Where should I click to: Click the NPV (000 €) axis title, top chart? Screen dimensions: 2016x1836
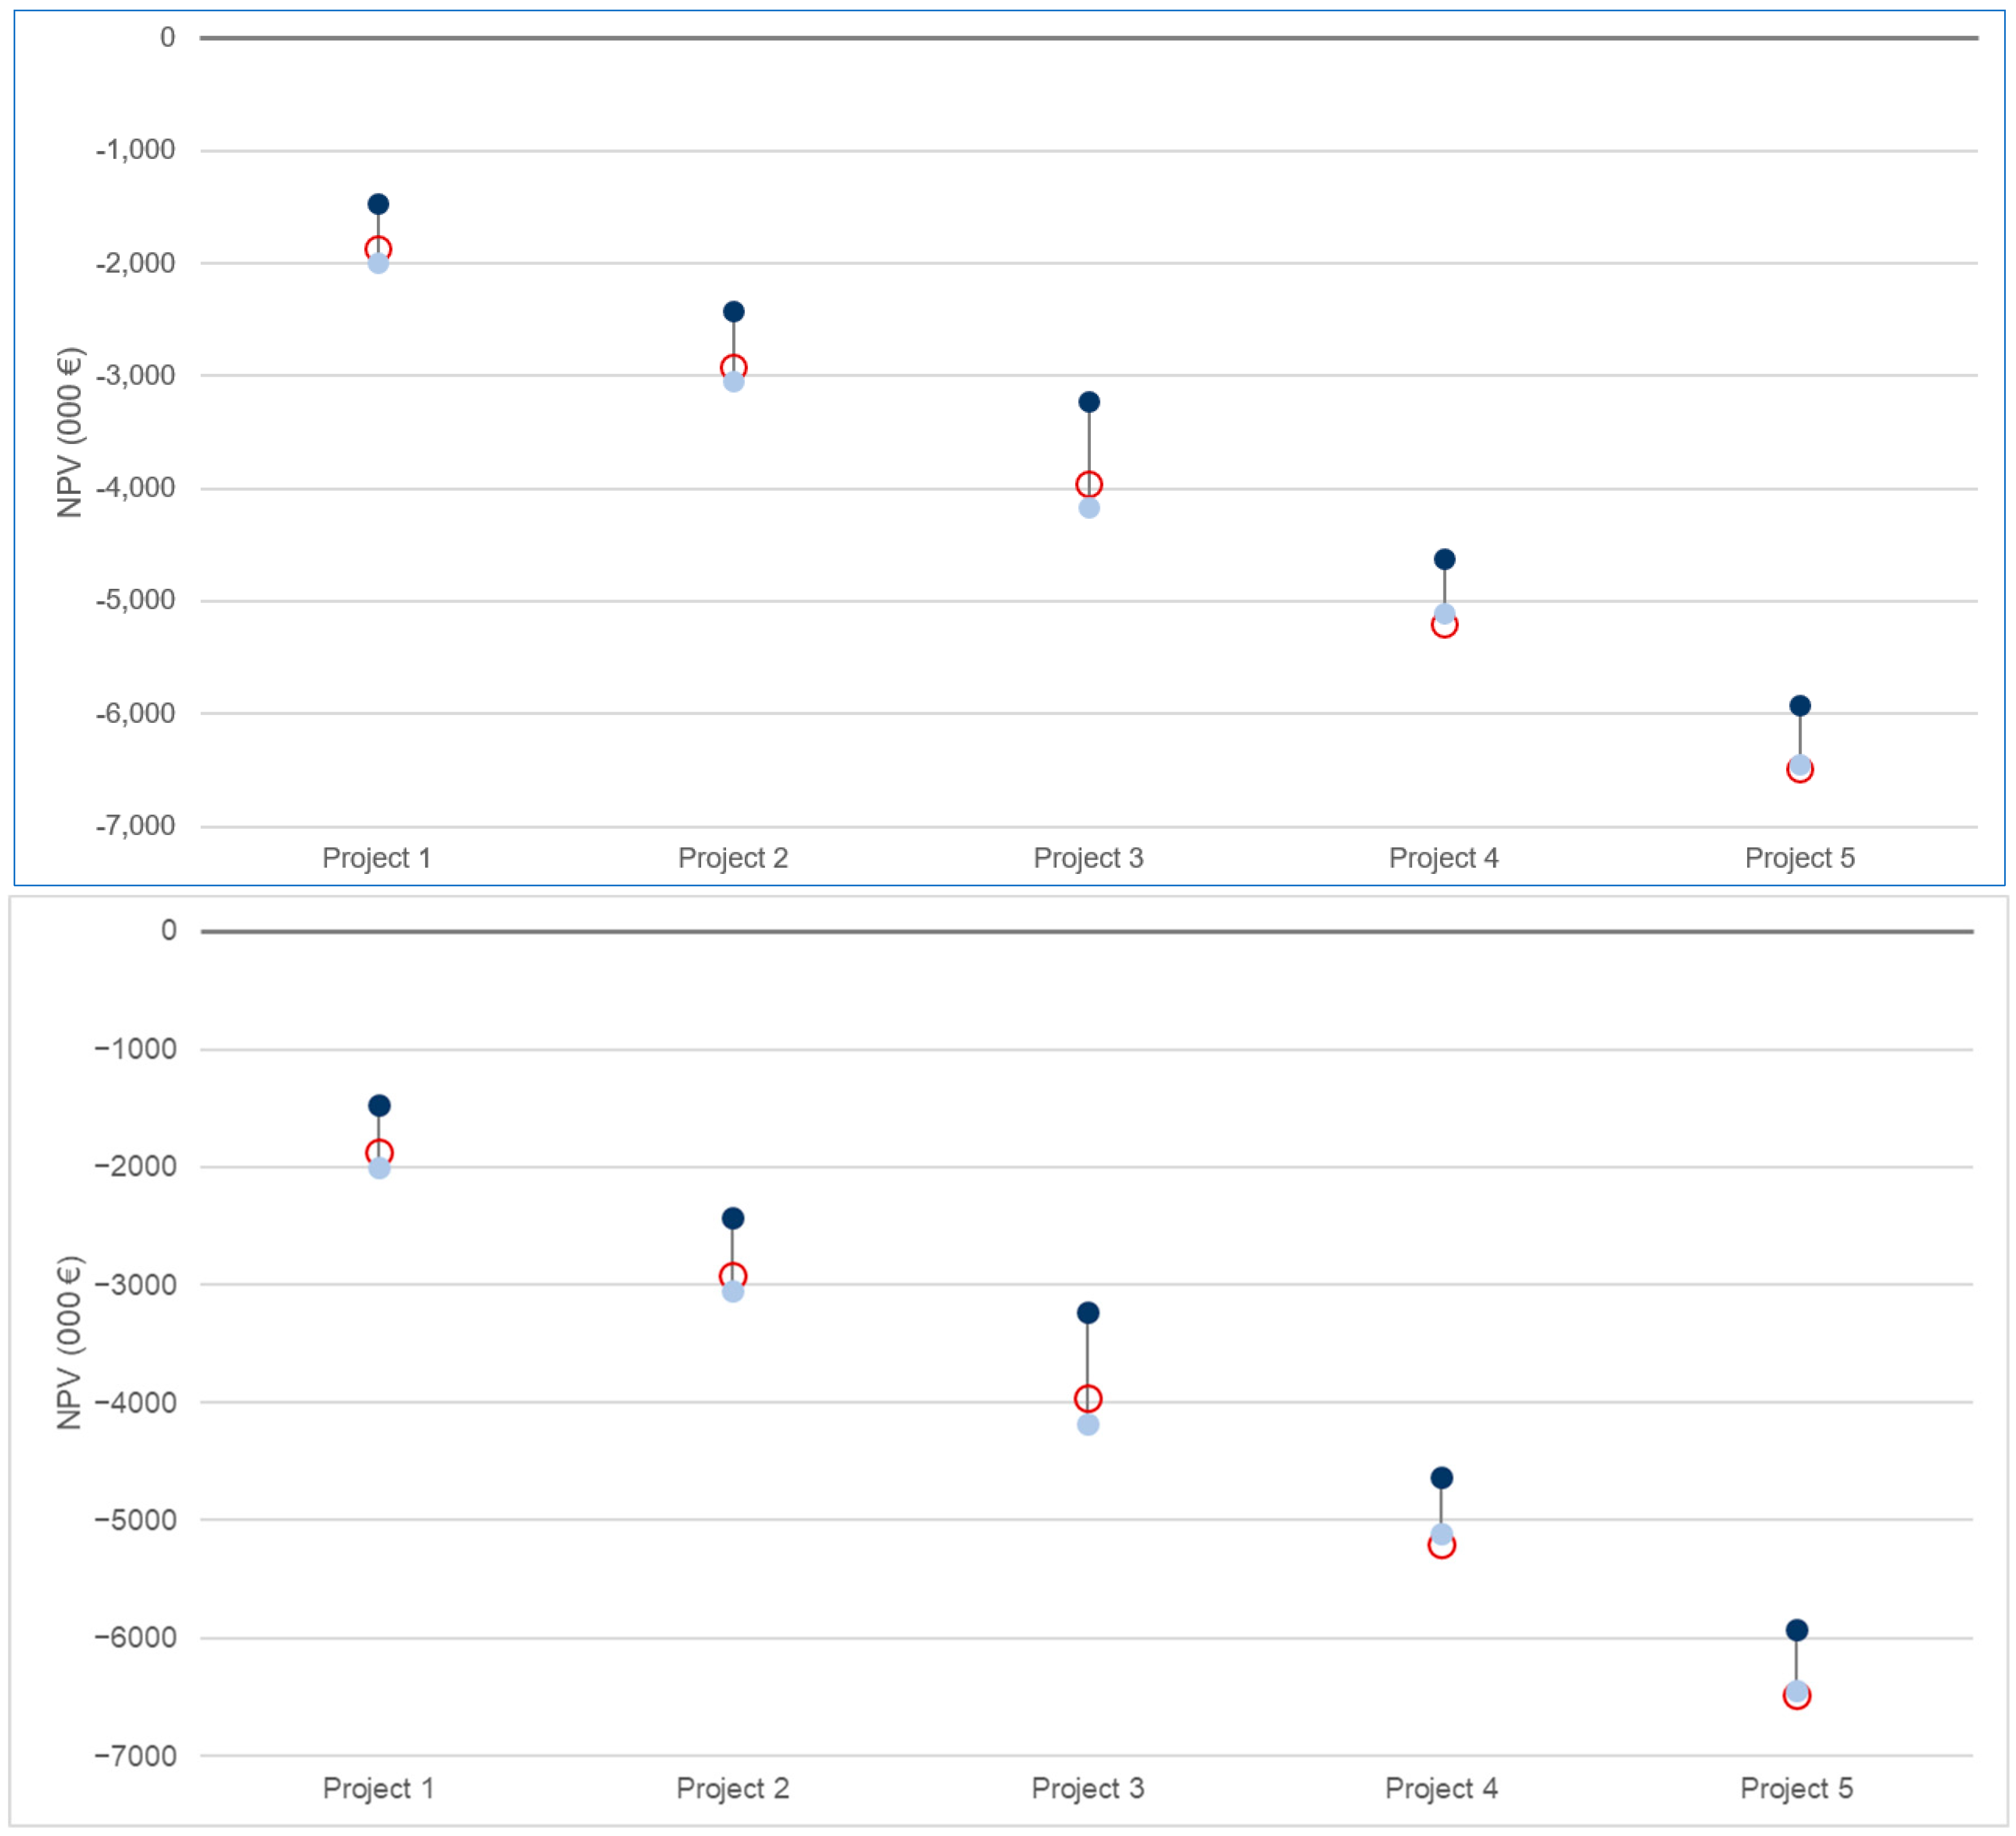click(x=70, y=432)
